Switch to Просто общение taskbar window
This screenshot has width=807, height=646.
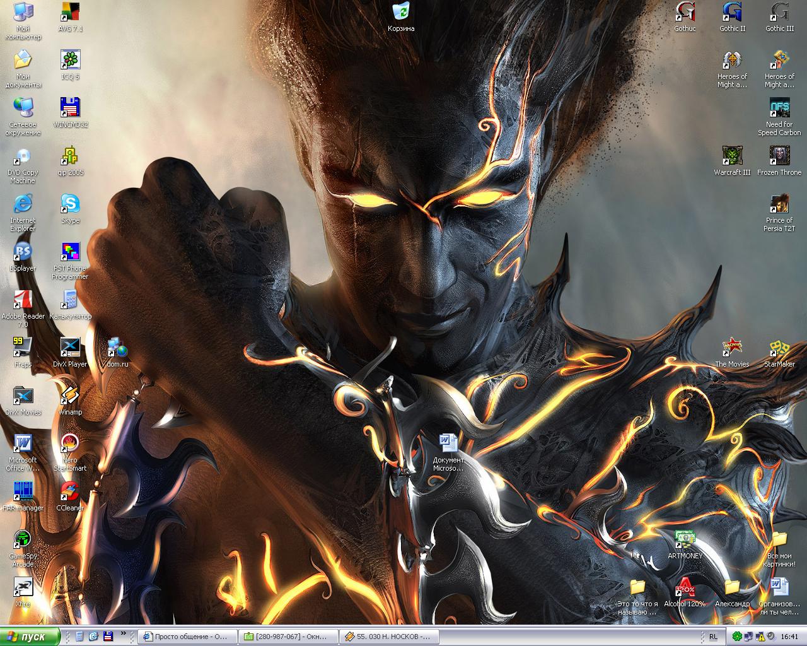pyautogui.click(x=188, y=637)
